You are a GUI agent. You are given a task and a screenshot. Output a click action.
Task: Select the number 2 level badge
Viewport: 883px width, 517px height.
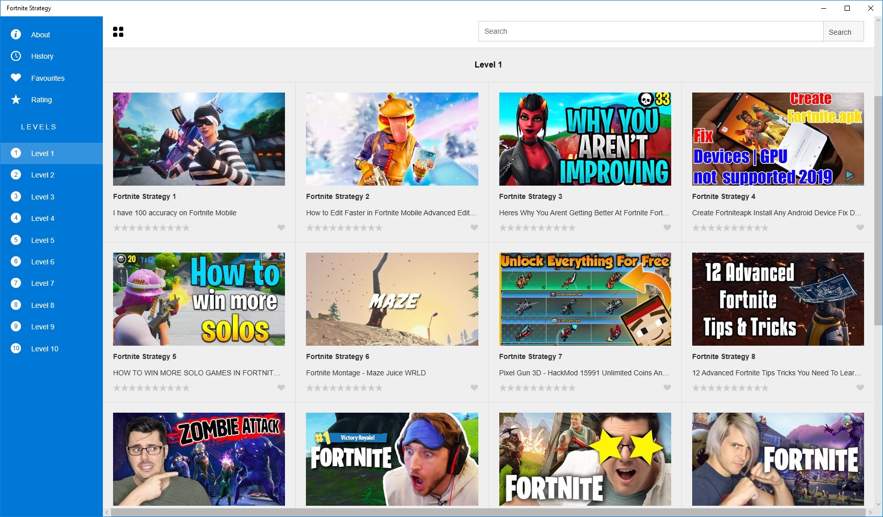click(16, 174)
